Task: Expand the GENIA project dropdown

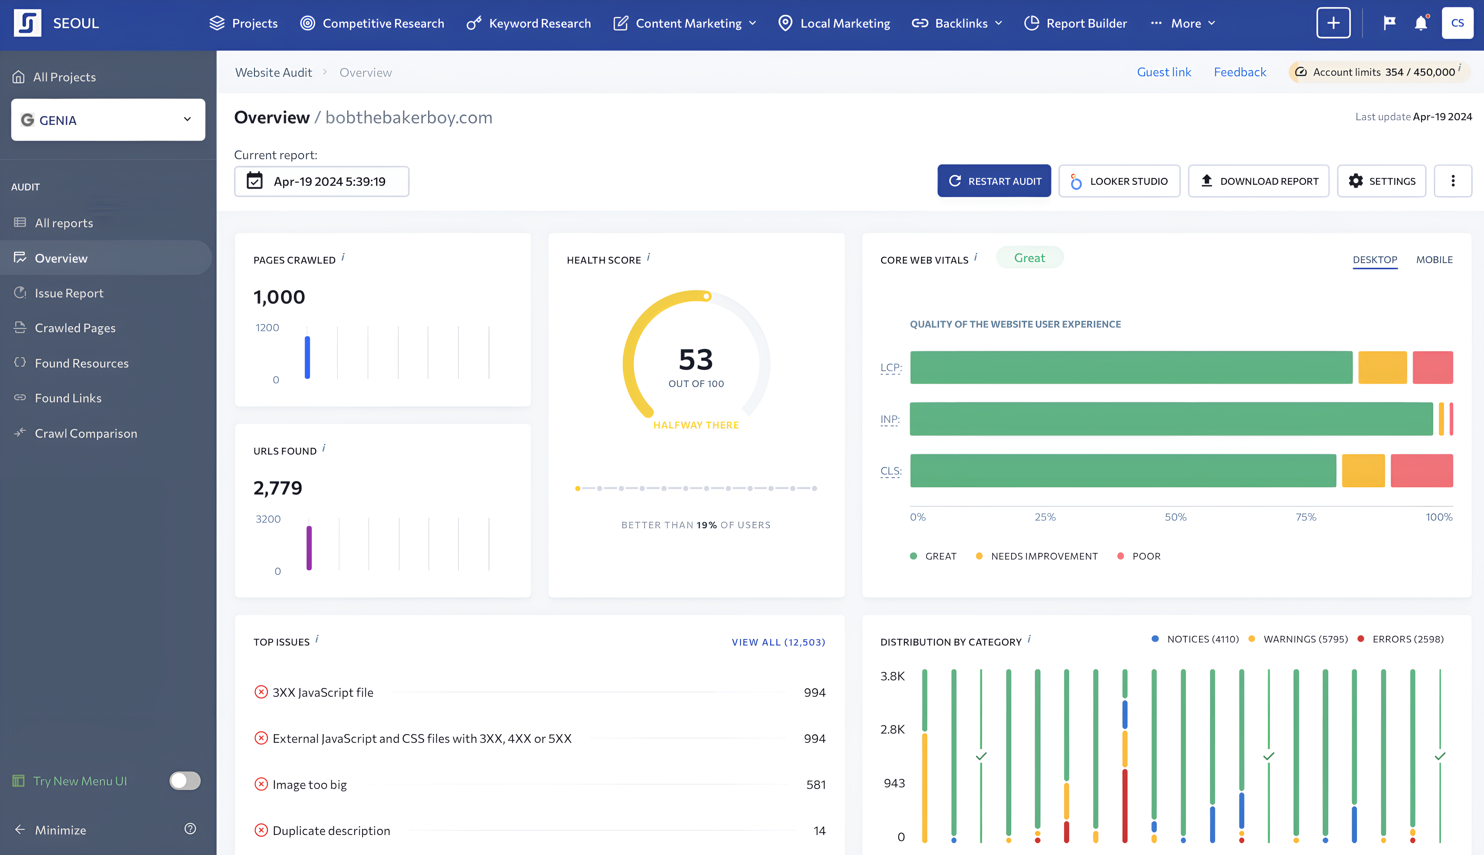Action: point(108,120)
